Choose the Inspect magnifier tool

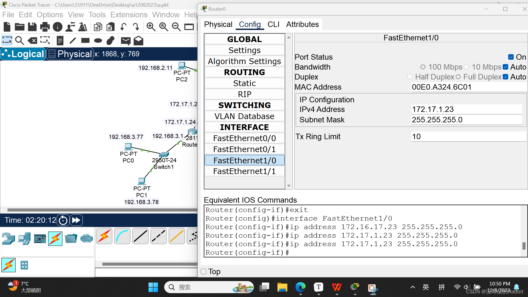click(x=20, y=40)
